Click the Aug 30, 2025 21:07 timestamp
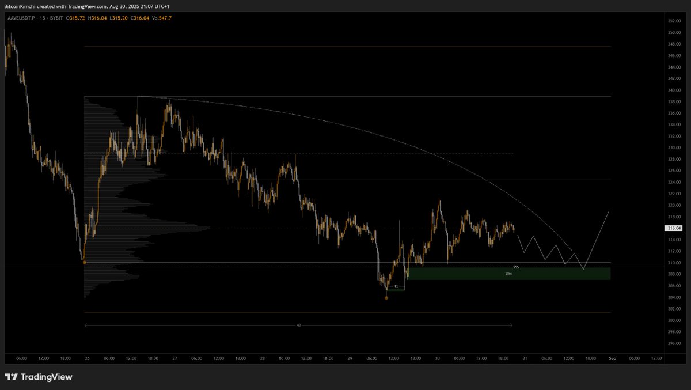This screenshot has width=691, height=390. [x=131, y=6]
